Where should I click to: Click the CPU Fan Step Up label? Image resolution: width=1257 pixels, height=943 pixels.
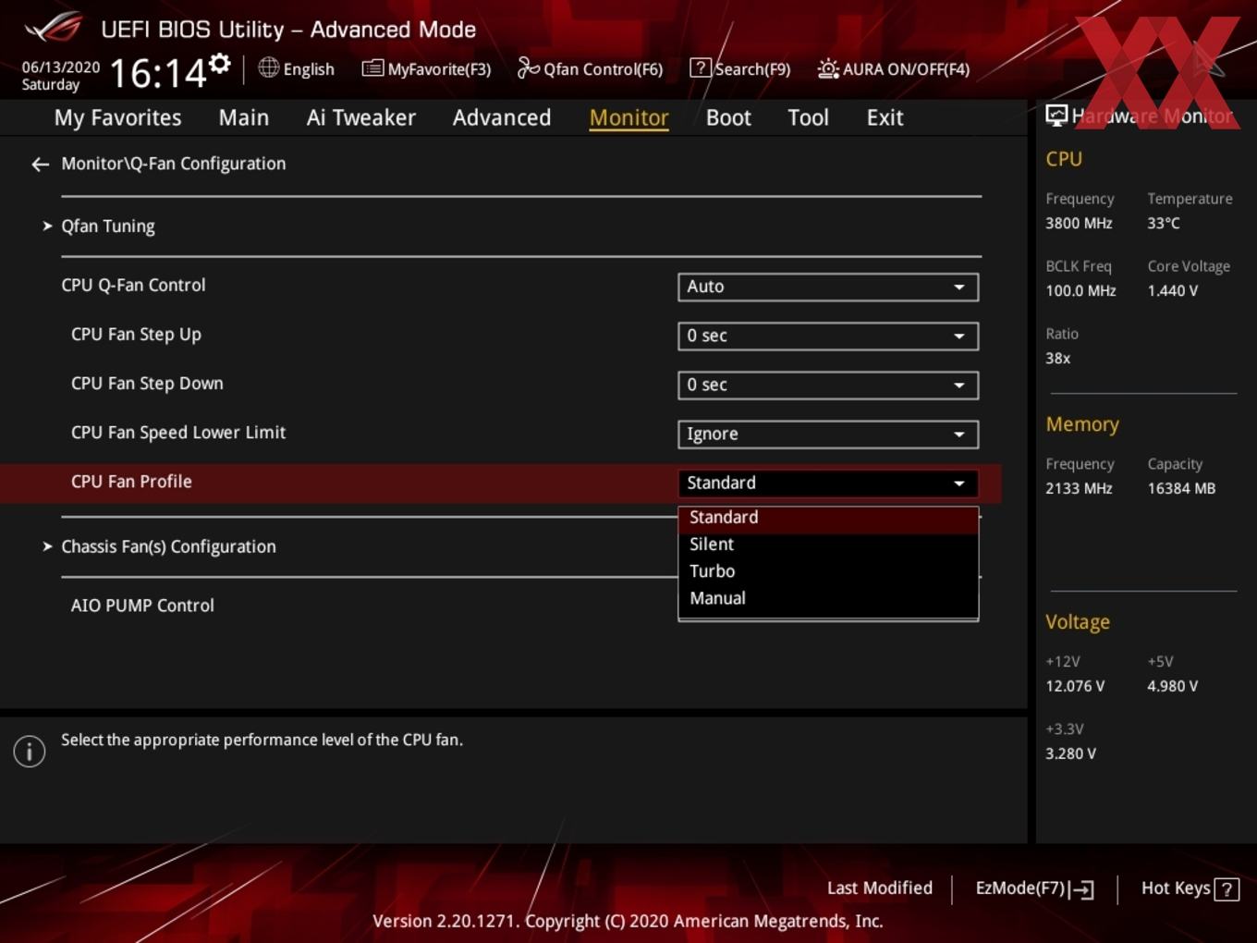tap(136, 335)
